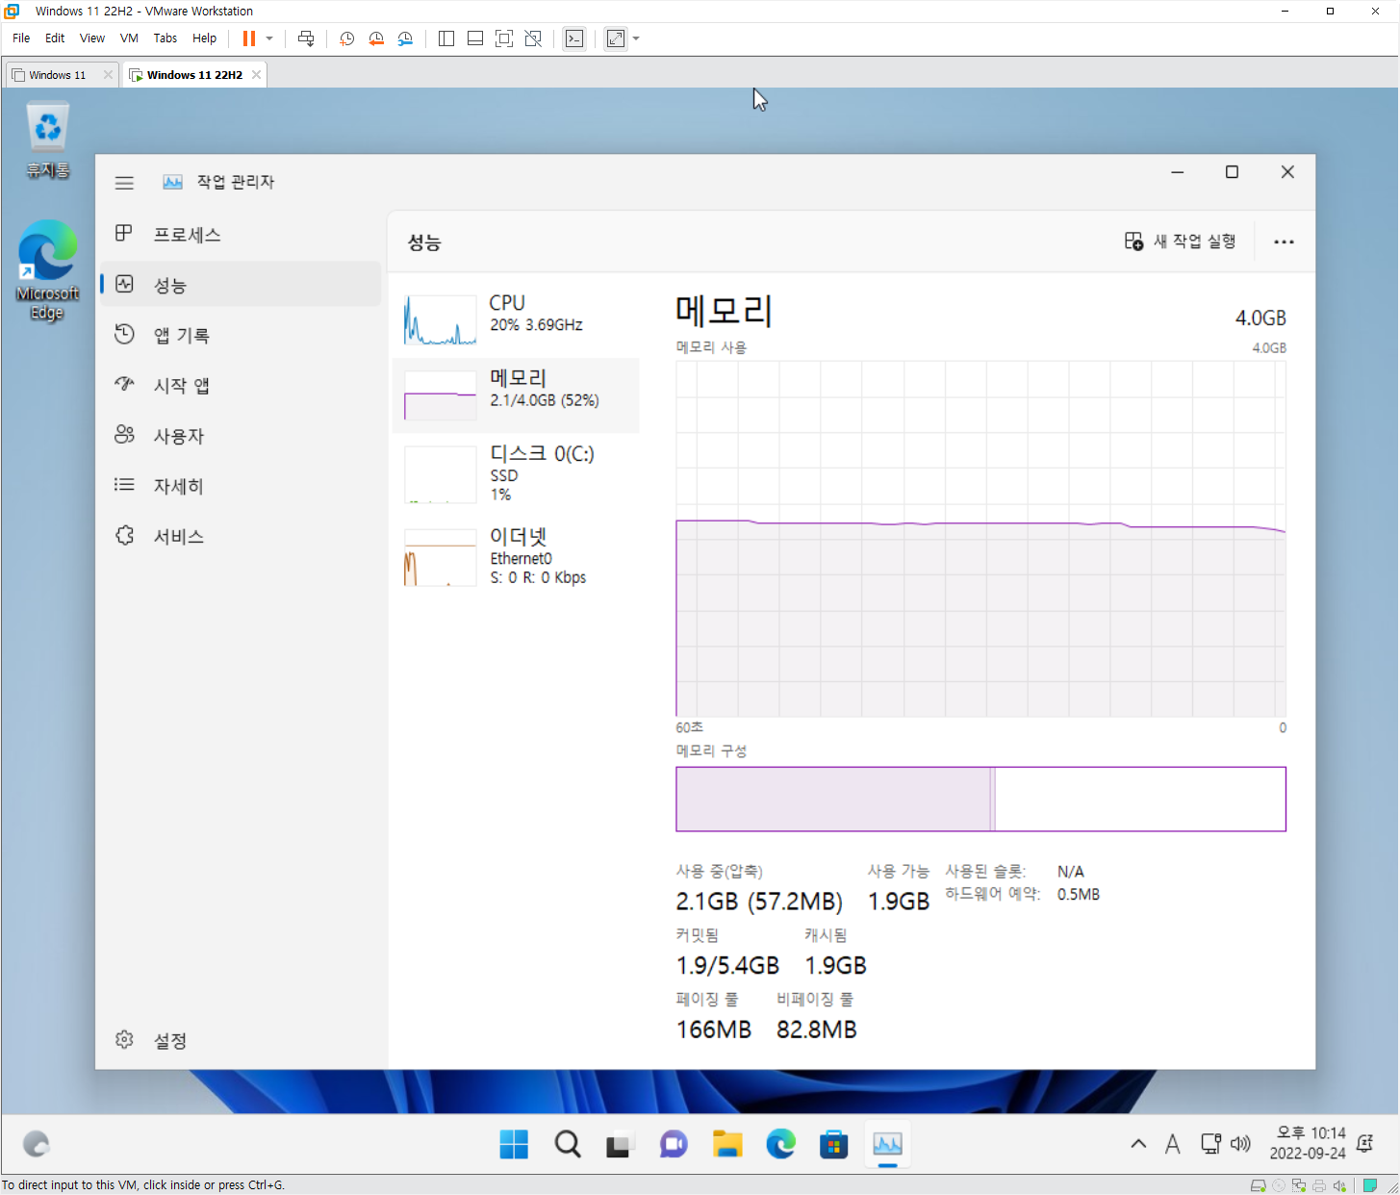Open the Task Manager hamburger navigation menu
The width and height of the screenshot is (1400, 1195).
(124, 182)
